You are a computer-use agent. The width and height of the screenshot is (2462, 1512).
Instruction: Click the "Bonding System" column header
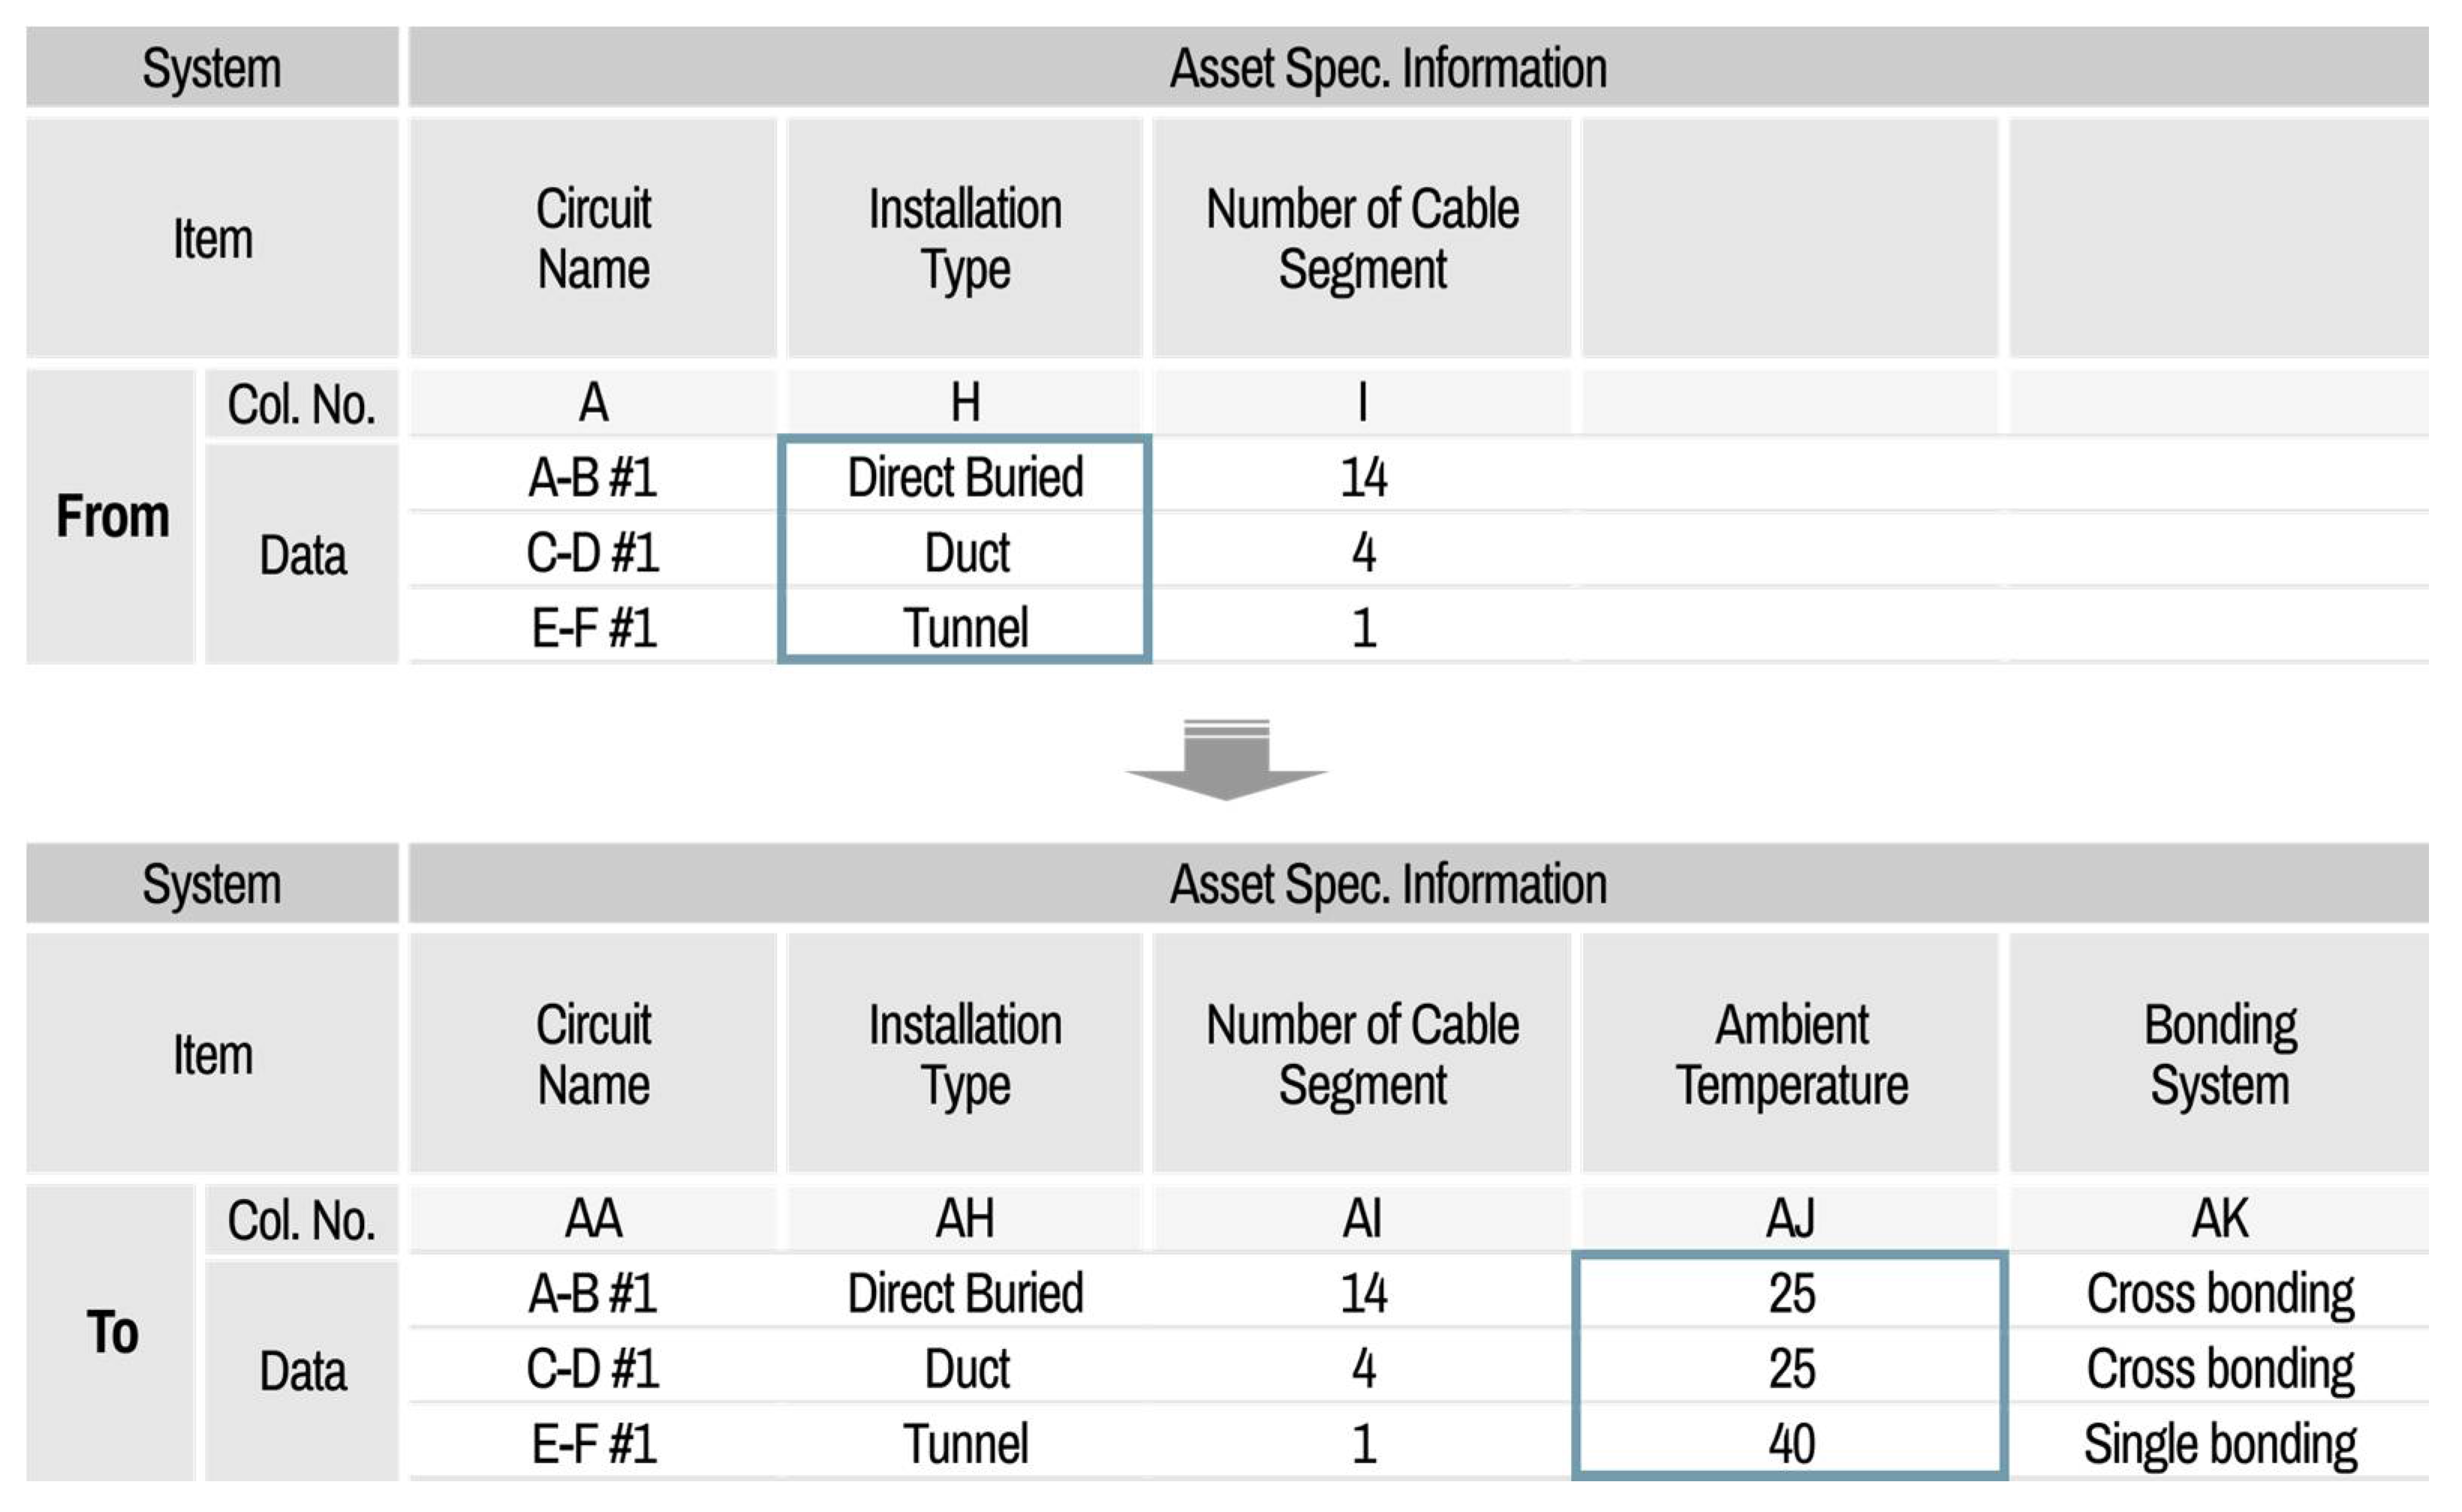click(x=2219, y=1054)
